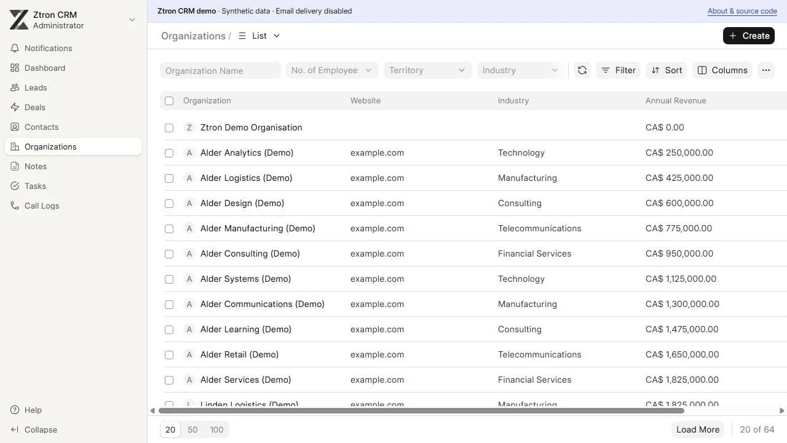Open the three-dot more options menu
Viewport: 787px width, 443px height.
point(765,70)
